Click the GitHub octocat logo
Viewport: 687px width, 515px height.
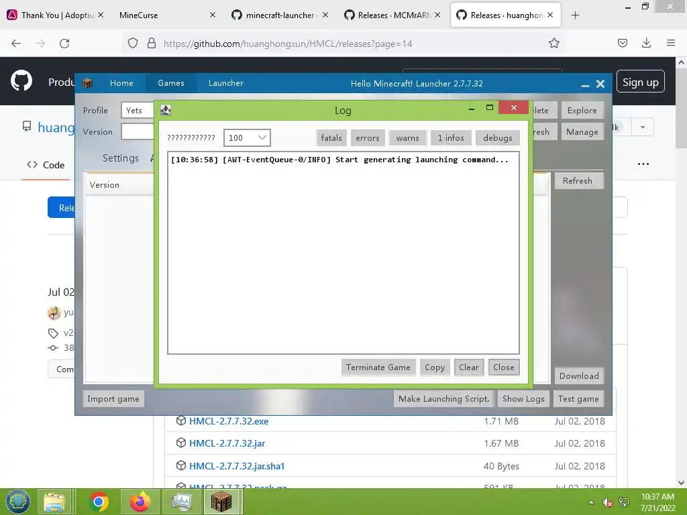pos(21,80)
